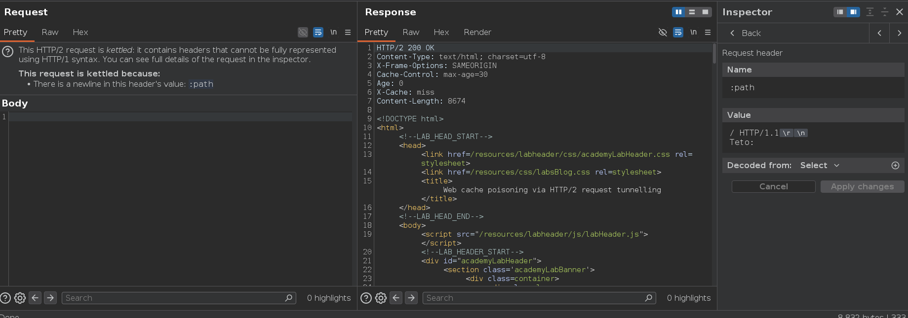Select the Request Pretty tab

(x=15, y=32)
